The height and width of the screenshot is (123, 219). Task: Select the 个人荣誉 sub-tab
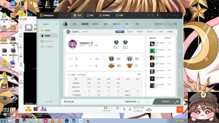tap(160, 32)
